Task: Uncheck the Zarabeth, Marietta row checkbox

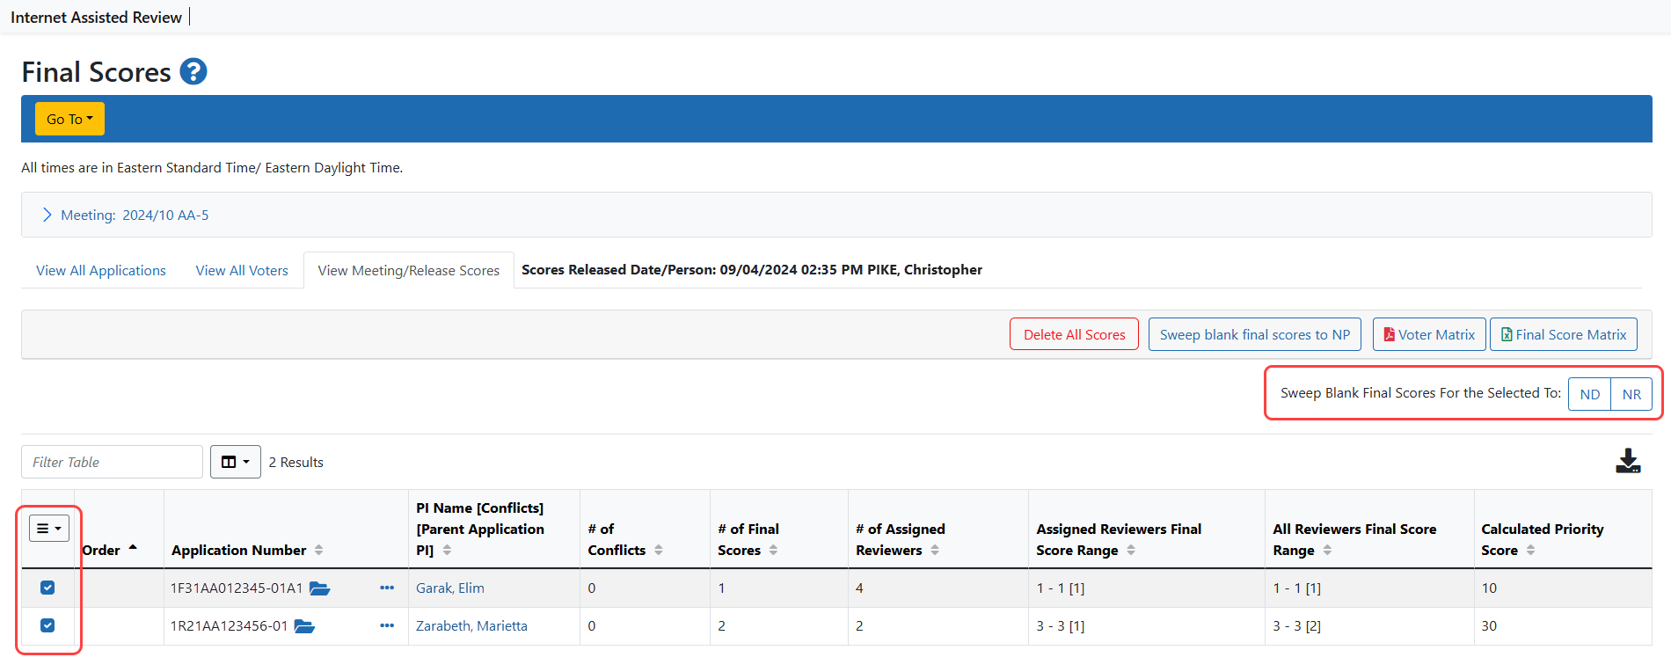Action: click(x=47, y=625)
